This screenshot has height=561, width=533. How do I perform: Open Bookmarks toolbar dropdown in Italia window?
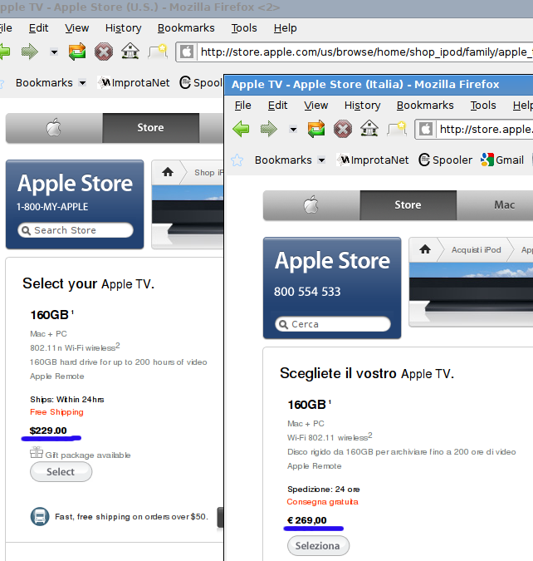[290, 160]
